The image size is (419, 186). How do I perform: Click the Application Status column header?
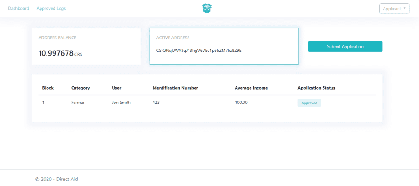(x=317, y=88)
